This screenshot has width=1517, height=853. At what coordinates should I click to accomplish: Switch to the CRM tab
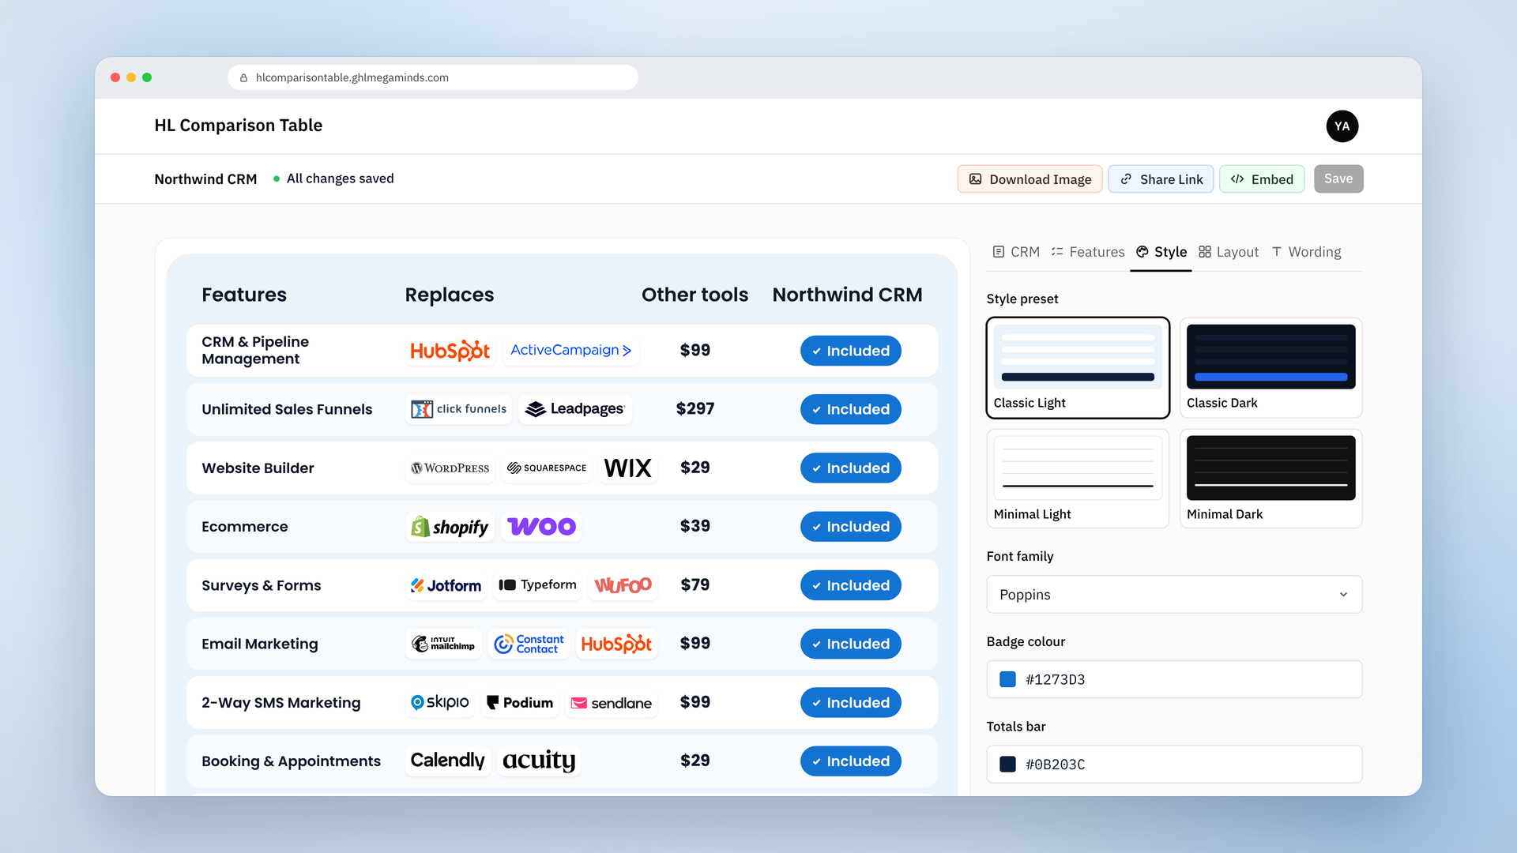[x=1016, y=252]
